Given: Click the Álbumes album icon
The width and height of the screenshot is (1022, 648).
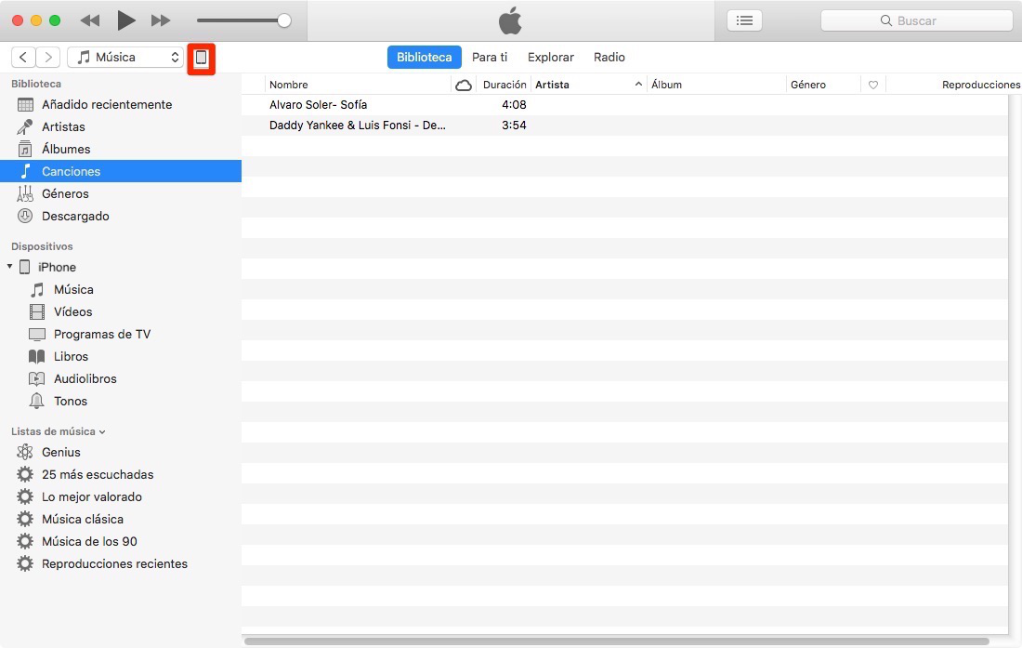Looking at the screenshot, I should 25,149.
